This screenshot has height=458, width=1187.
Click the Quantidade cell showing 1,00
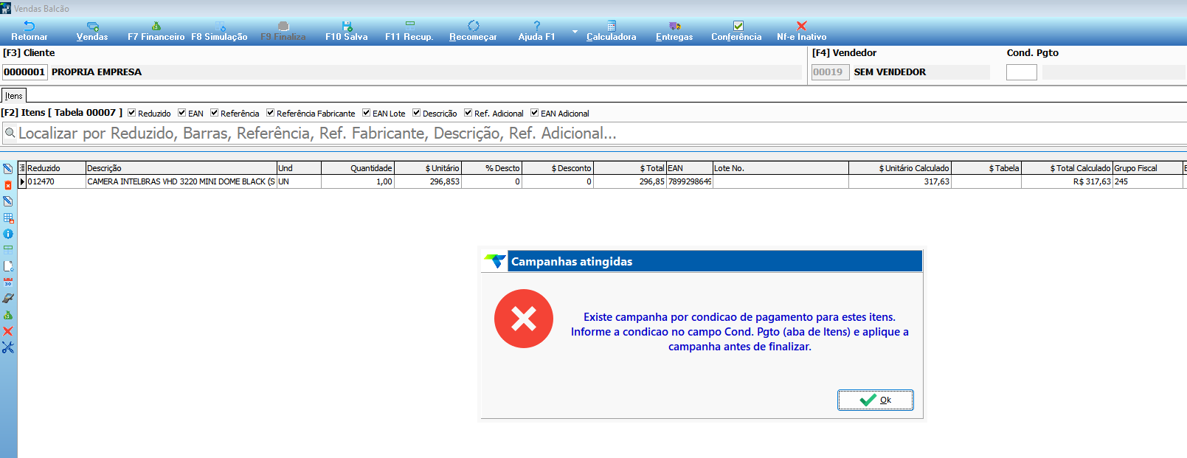click(x=358, y=181)
